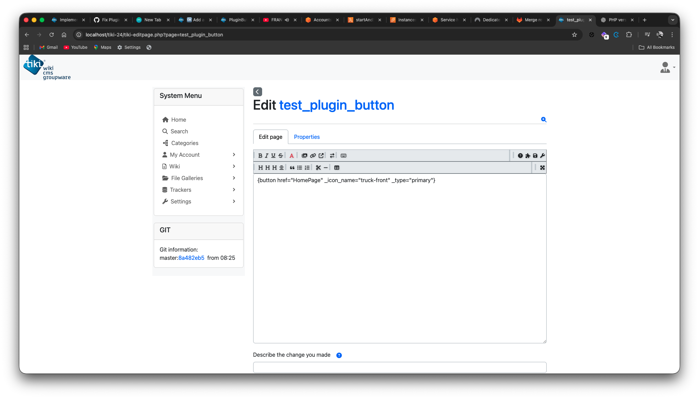The image size is (699, 399).
Task: Open the Chrome extensions puzzle icon
Action: tap(629, 35)
